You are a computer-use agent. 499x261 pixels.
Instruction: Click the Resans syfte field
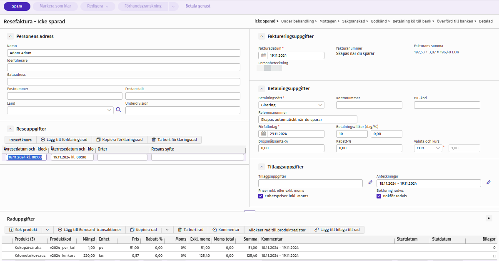[197, 157]
